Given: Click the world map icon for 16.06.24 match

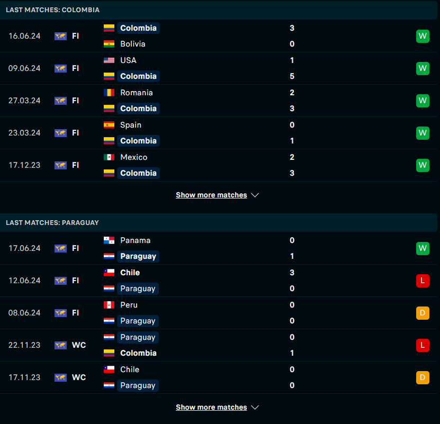Looking at the screenshot, I should pyautogui.click(x=60, y=36).
